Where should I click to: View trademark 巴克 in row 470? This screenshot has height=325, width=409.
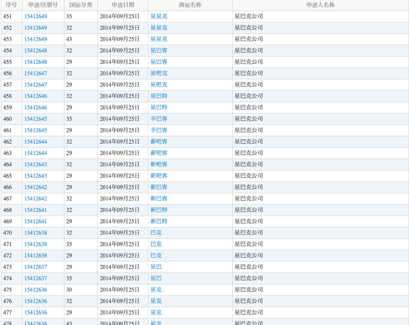click(156, 233)
